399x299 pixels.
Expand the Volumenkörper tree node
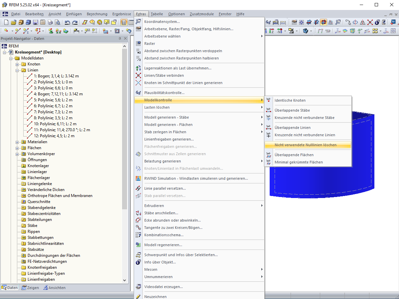(17, 154)
